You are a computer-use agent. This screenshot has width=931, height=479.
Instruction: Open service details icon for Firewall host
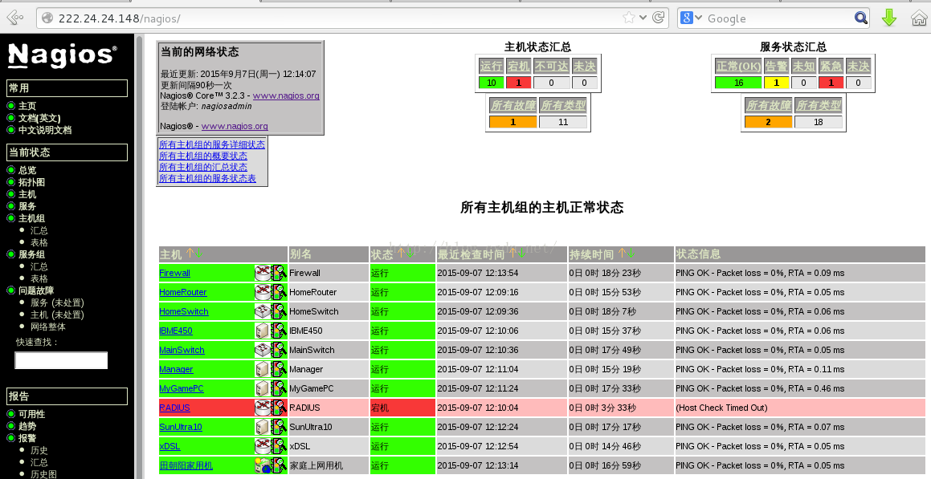[x=279, y=273]
